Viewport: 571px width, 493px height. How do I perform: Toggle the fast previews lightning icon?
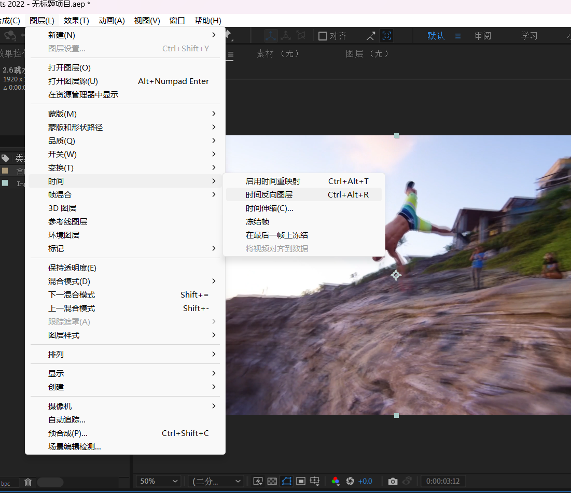click(258, 481)
